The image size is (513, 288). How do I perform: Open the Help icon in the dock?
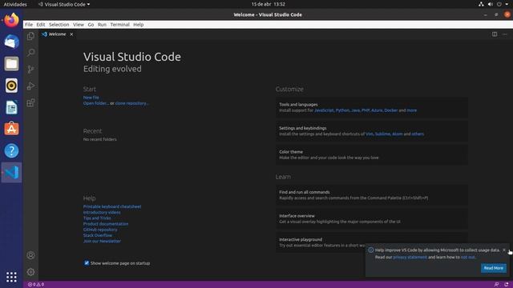tap(11, 151)
